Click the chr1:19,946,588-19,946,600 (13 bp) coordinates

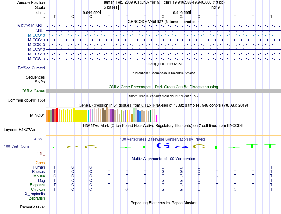(194, 2)
